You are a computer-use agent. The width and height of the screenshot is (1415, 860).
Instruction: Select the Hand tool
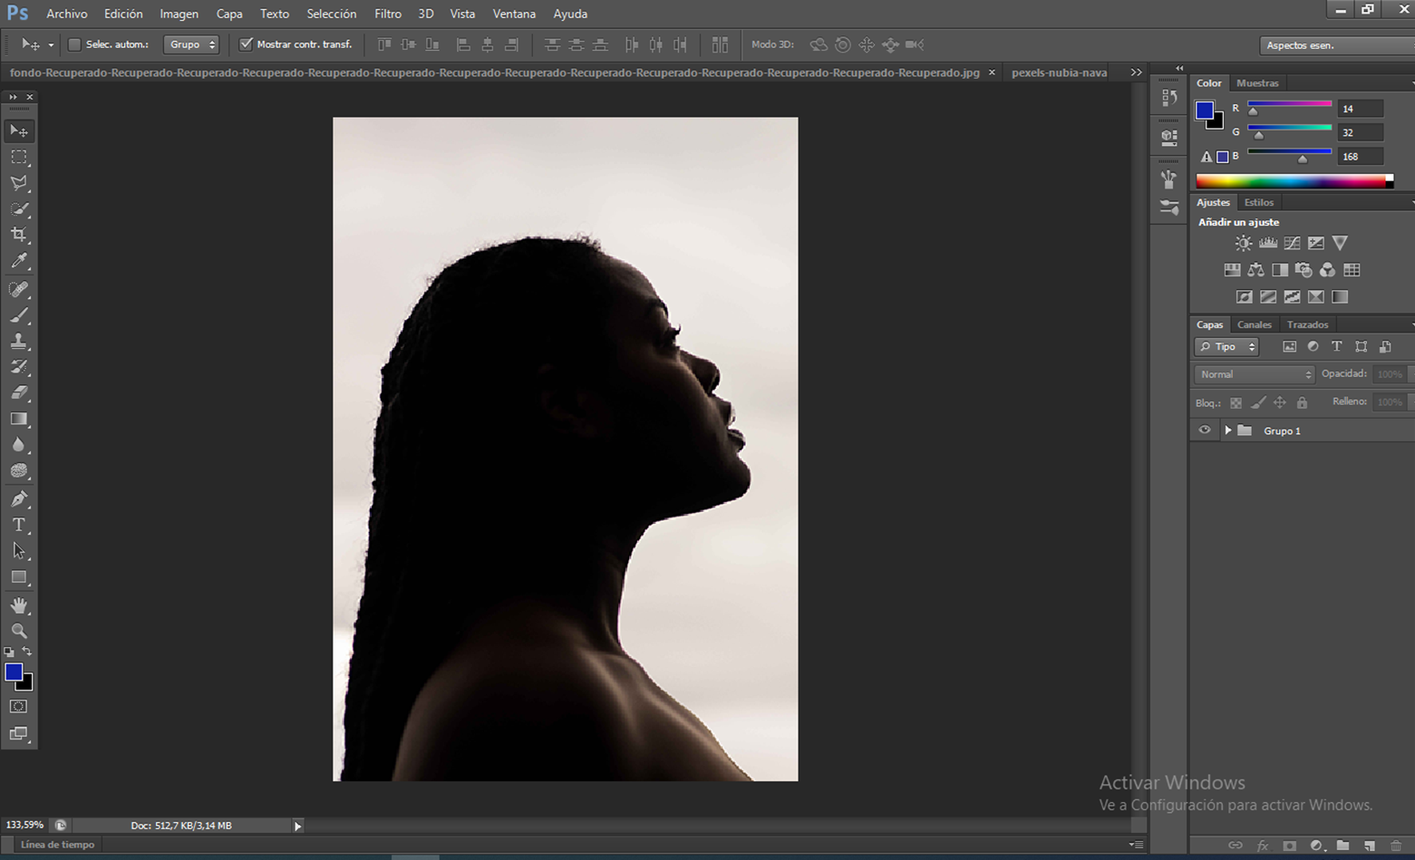click(18, 605)
